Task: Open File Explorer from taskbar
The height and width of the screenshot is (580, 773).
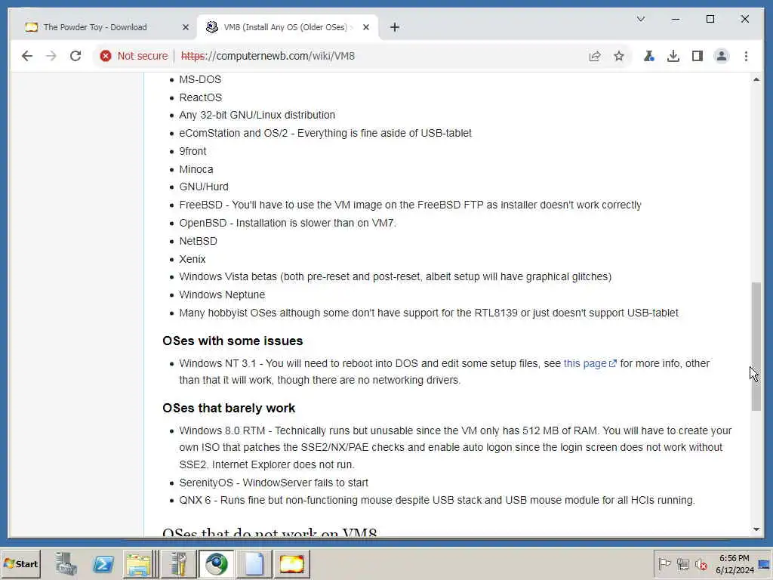Action: coord(140,564)
